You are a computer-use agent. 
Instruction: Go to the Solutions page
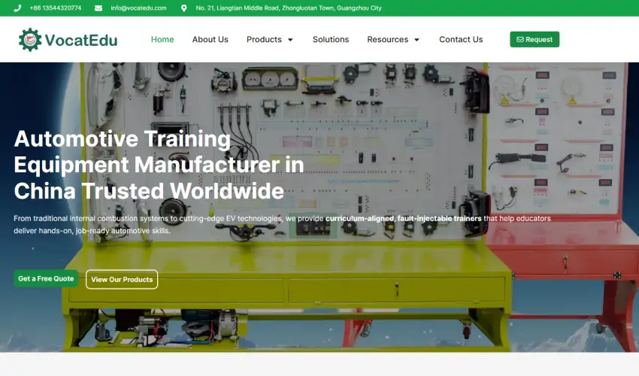point(331,39)
